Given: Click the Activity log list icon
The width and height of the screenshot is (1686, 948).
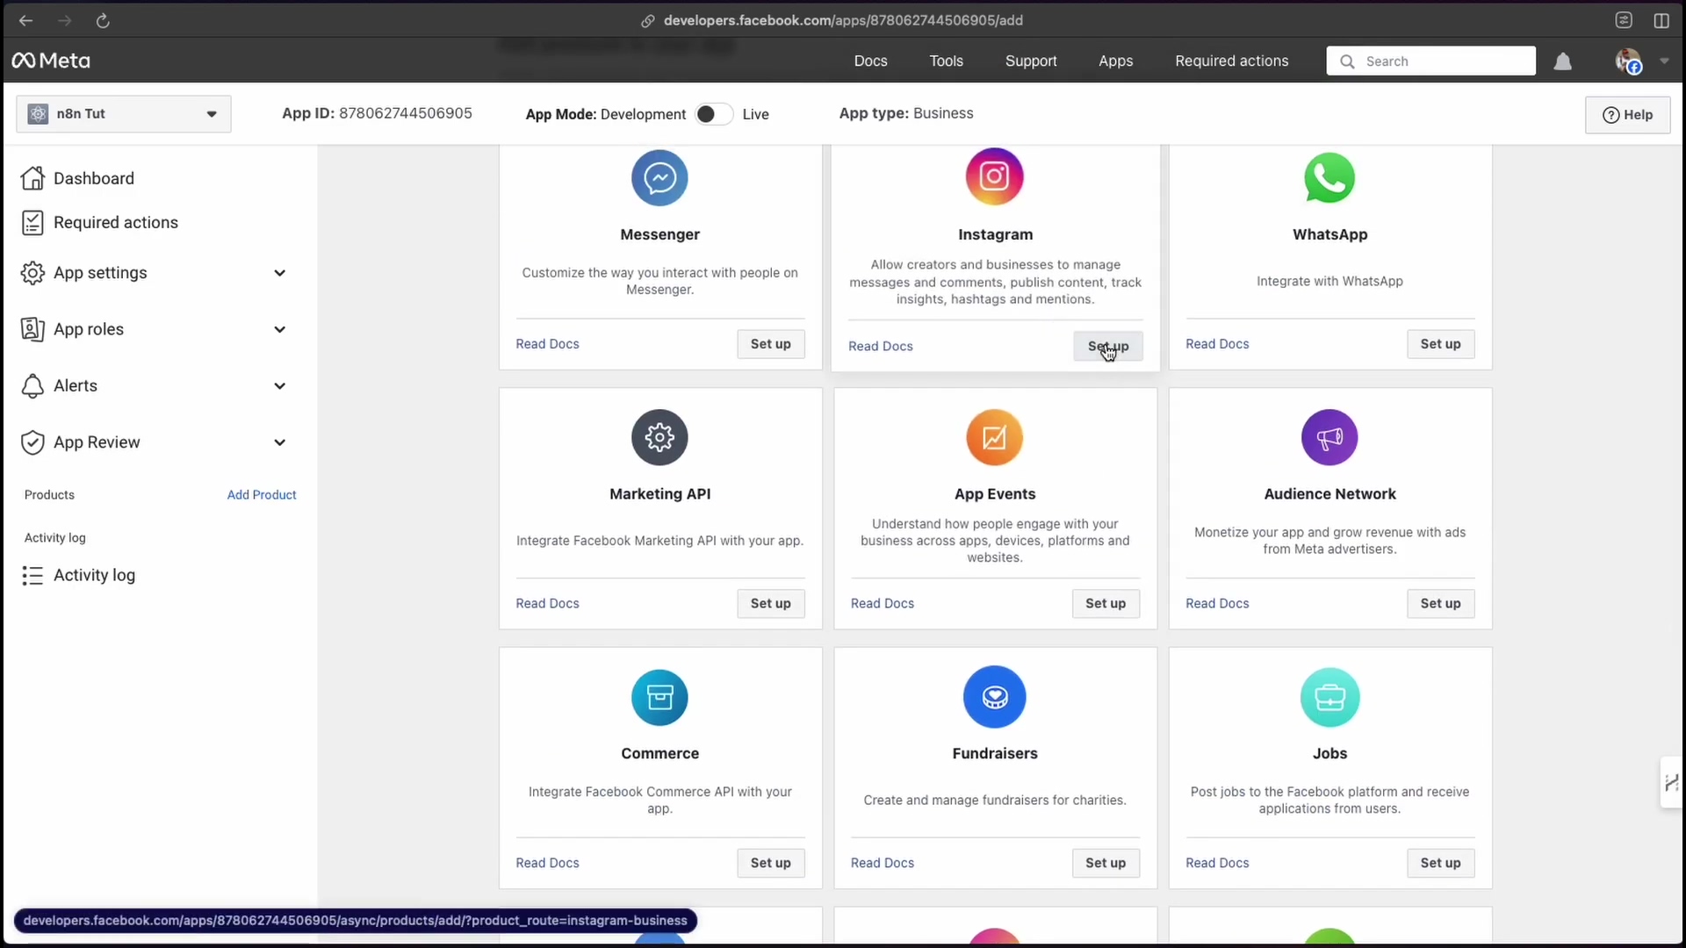Looking at the screenshot, I should (32, 576).
